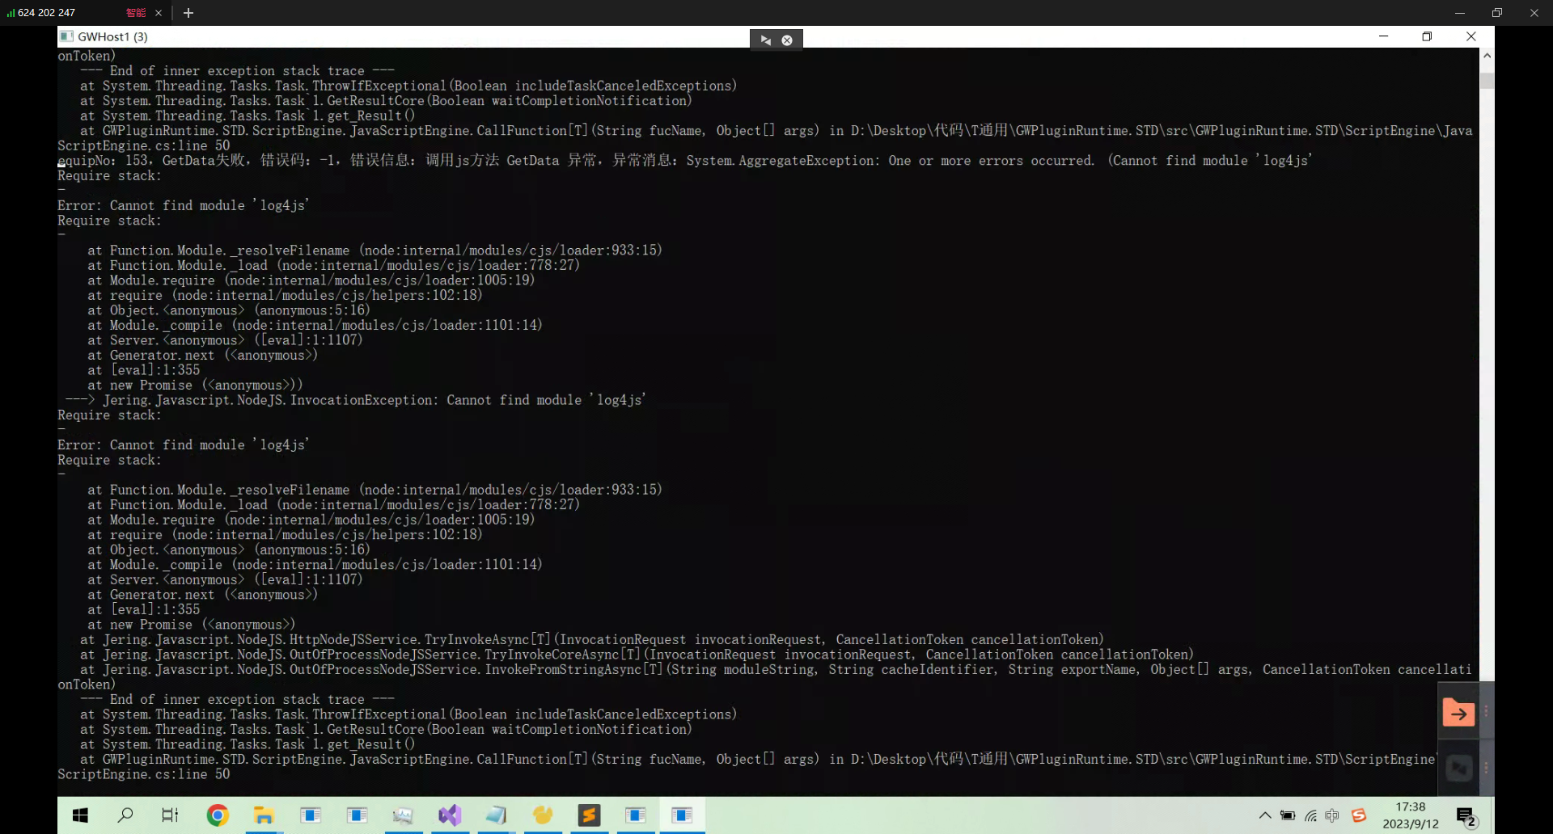
Task: Open the Windows Start menu
Action: coord(80,815)
